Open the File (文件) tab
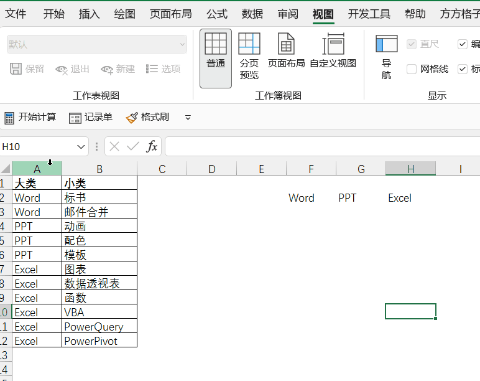This screenshot has height=381, width=480. 16,14
